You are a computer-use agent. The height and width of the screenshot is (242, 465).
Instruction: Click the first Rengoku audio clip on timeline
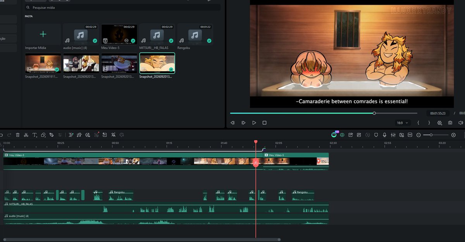click(121, 195)
